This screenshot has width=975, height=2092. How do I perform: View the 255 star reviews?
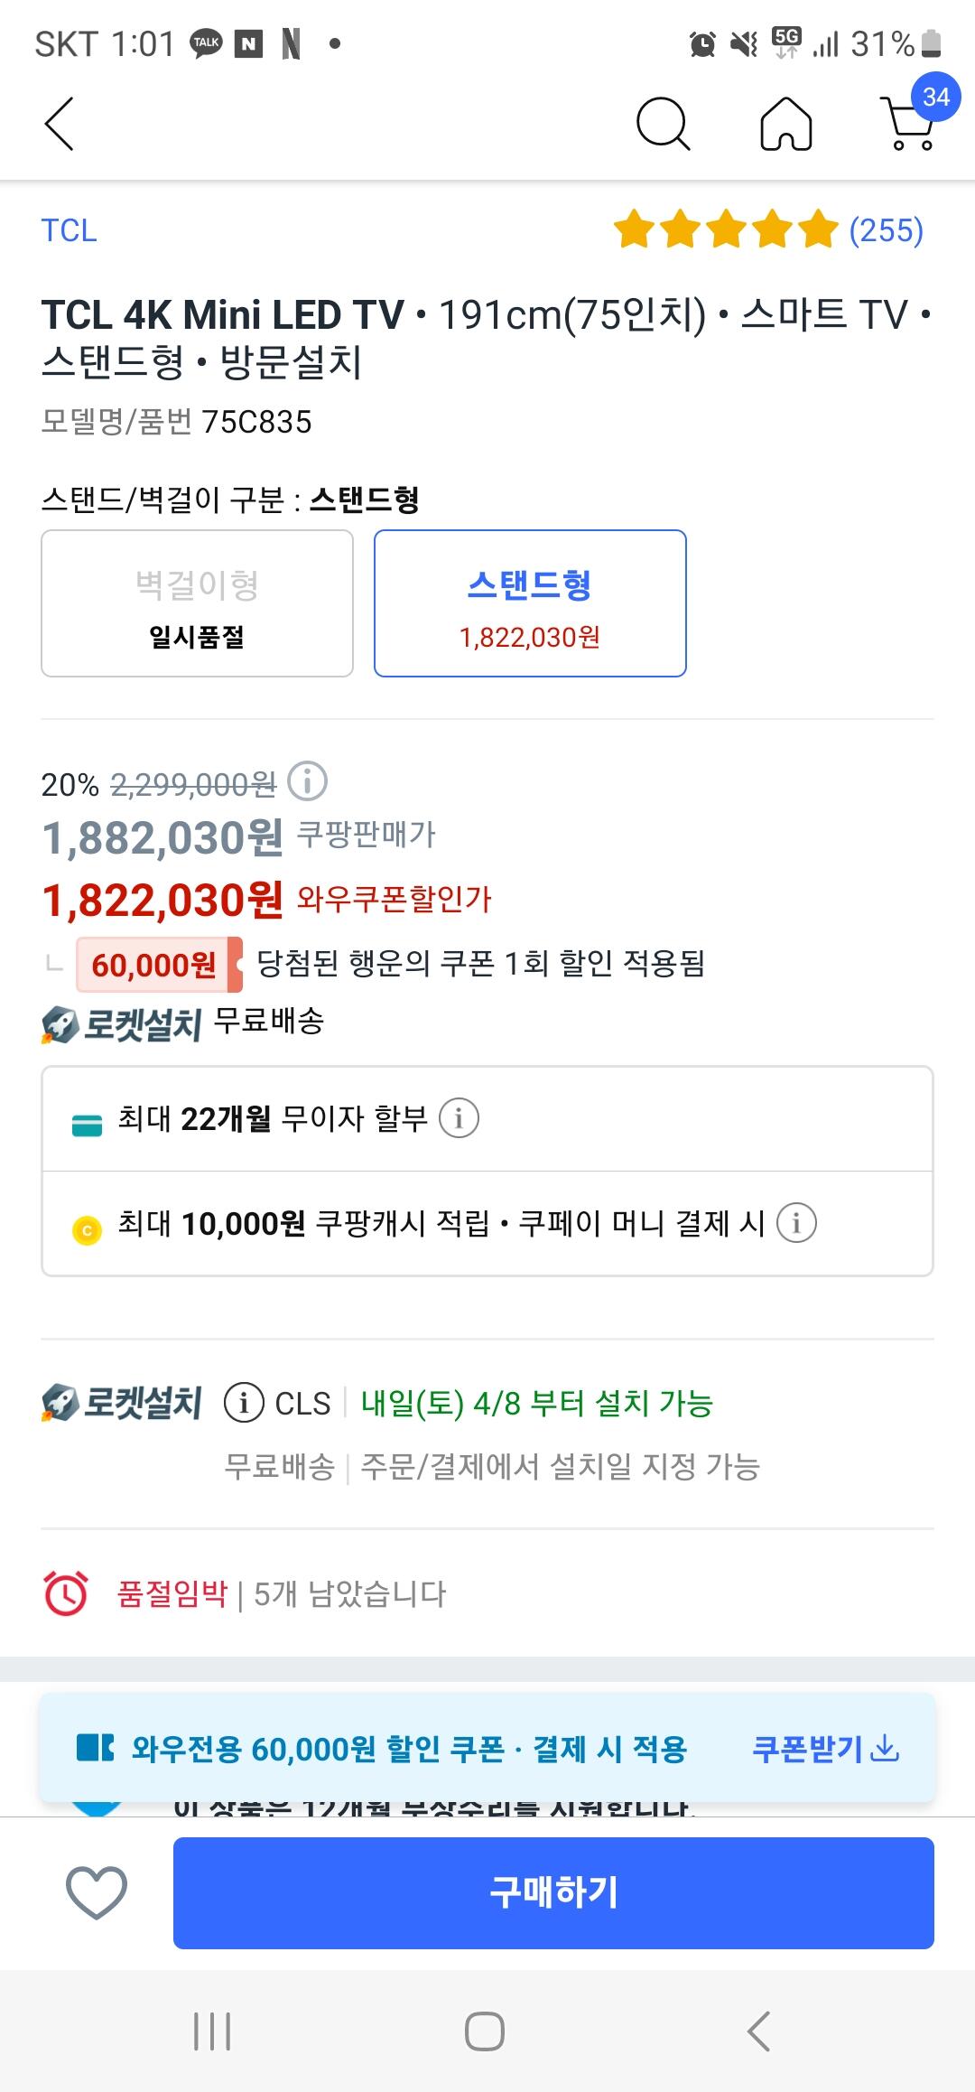point(768,230)
